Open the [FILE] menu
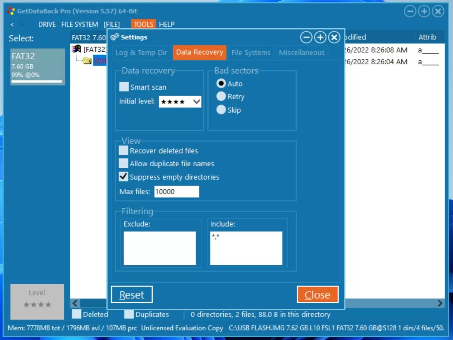The width and height of the screenshot is (453, 340). click(x=112, y=25)
